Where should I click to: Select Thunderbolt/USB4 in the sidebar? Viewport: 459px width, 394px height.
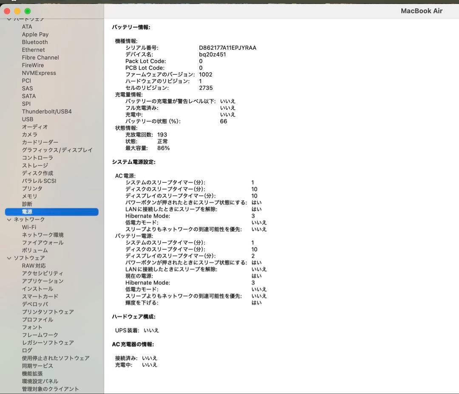[x=46, y=111]
